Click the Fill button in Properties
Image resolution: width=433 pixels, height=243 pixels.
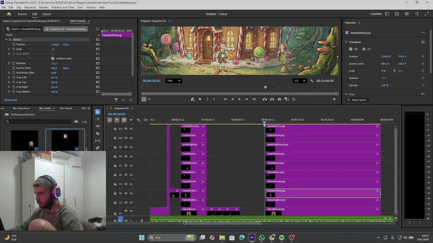(354, 49)
